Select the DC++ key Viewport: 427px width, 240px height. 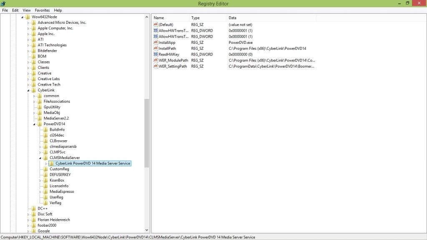(x=43, y=209)
